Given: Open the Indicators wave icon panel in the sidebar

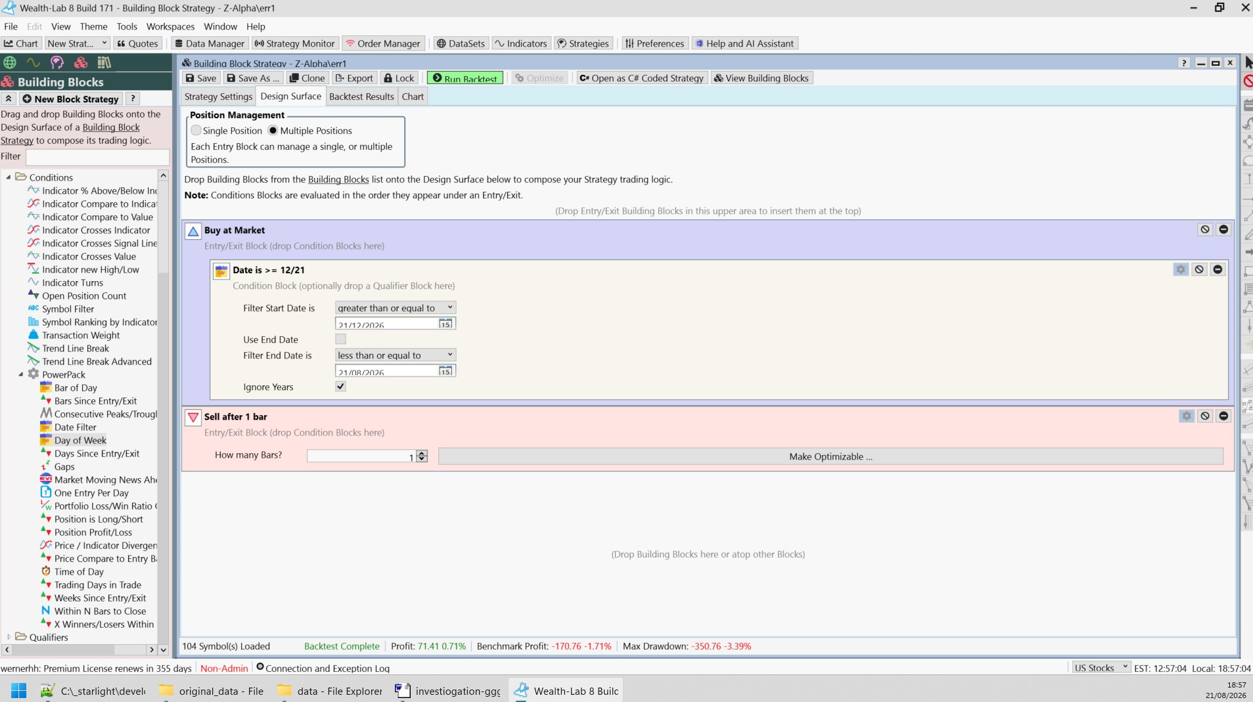Looking at the screenshot, I should (x=33, y=62).
